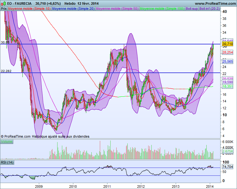
Task: Click the 34 price axis label
Action: [x=224, y=32]
